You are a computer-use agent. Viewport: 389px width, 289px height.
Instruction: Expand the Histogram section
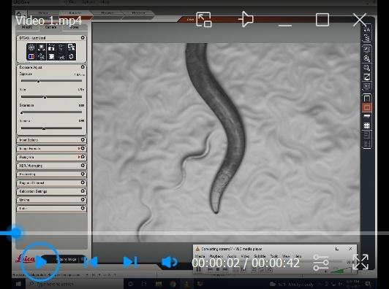[83, 157]
